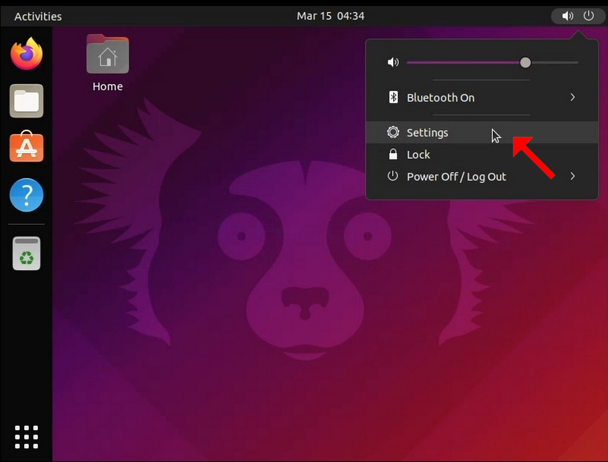Select the Home folder desktop icon
This screenshot has width=608, height=462.
(x=107, y=54)
